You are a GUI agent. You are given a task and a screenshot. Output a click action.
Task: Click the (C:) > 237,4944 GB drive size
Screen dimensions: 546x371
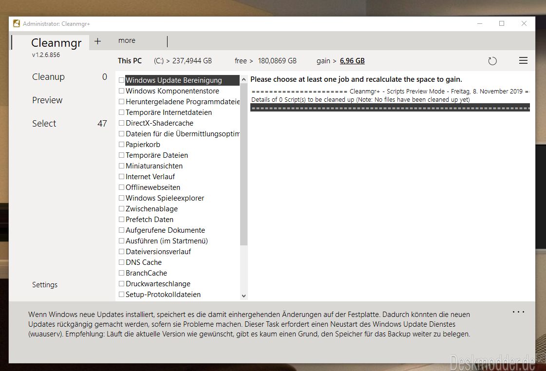point(183,61)
